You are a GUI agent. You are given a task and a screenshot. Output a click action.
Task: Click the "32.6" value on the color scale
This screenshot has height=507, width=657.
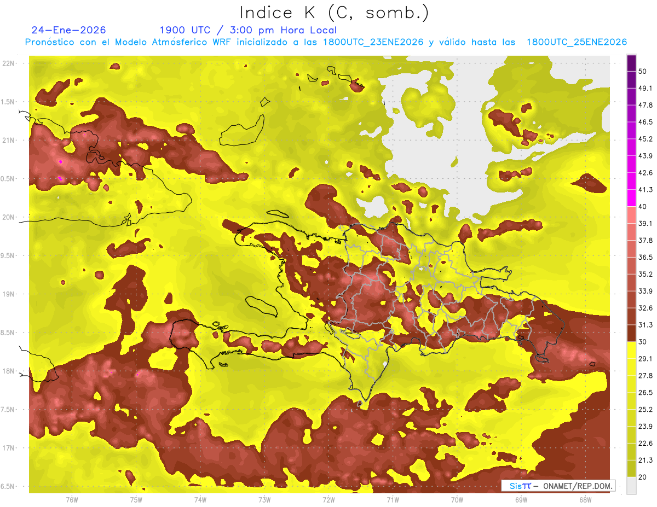pyautogui.click(x=646, y=308)
